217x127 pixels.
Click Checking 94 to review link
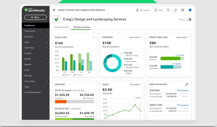(x=183, y=90)
